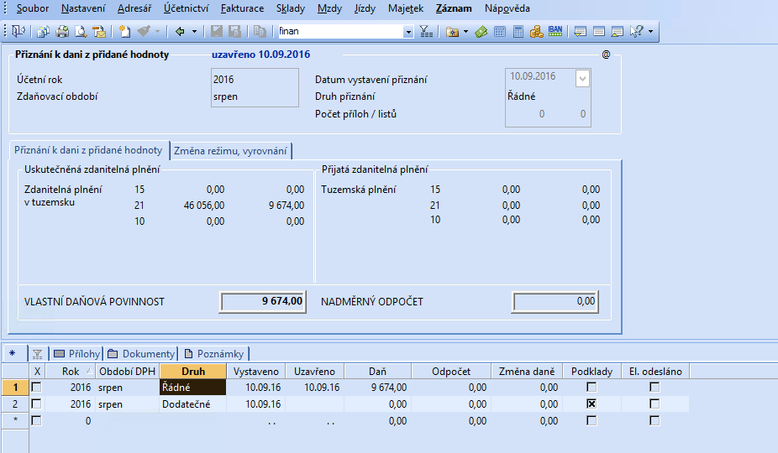
Task: Click the second grey save disk icon
Action: (x=234, y=31)
